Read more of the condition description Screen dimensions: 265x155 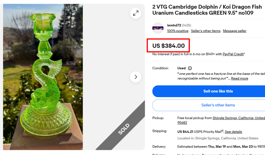tap(239, 78)
